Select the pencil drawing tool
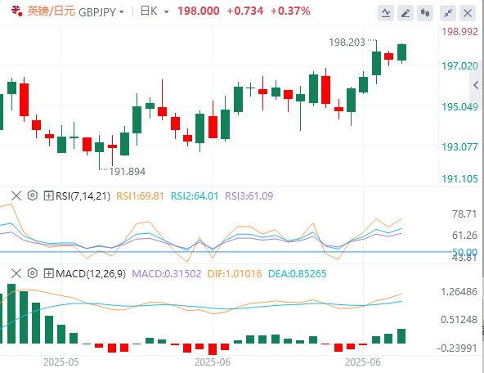The image size is (484, 373). pos(406,13)
